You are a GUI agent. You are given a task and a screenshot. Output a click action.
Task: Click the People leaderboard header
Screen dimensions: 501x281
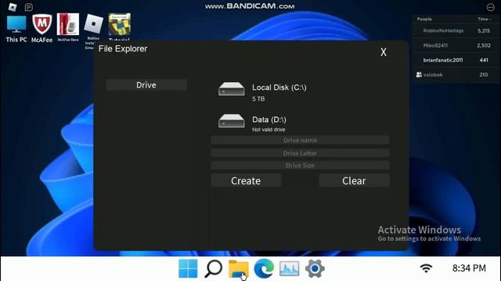click(424, 19)
